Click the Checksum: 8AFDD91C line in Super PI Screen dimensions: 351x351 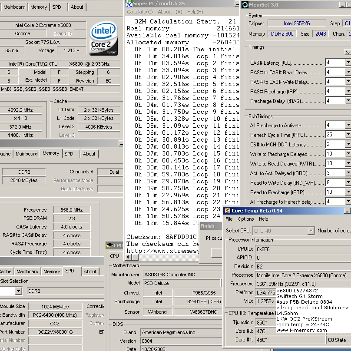(x=162, y=237)
